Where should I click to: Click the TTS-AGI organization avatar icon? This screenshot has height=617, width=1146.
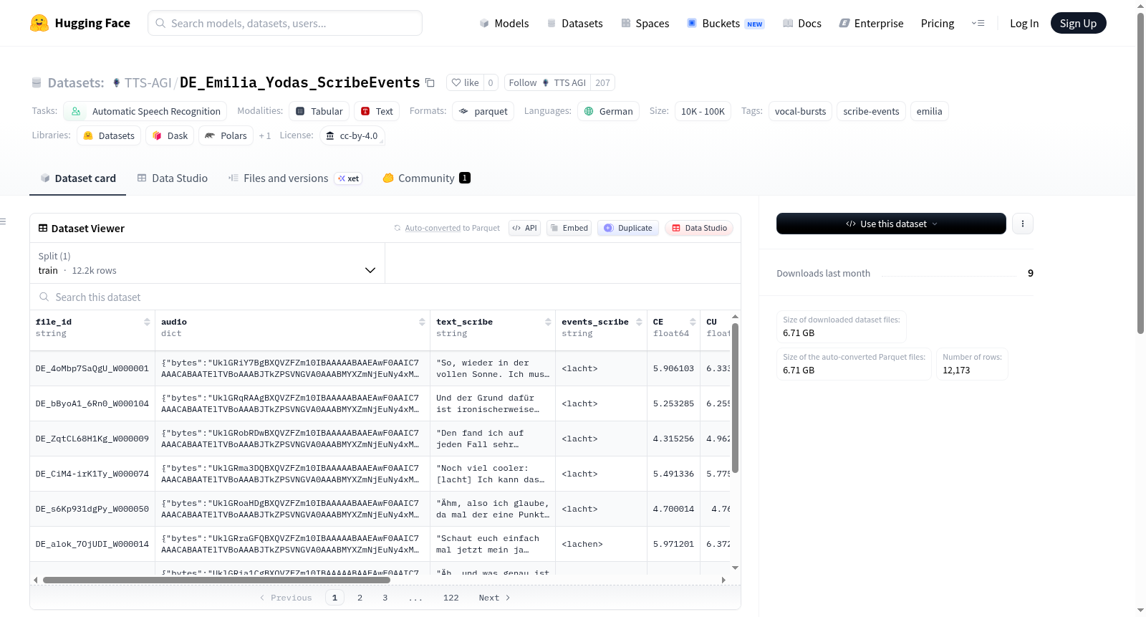coord(116,82)
